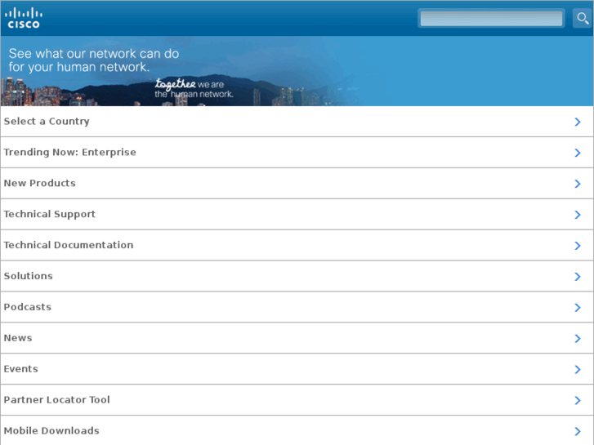Open Select a Country menu item

[x=297, y=122]
